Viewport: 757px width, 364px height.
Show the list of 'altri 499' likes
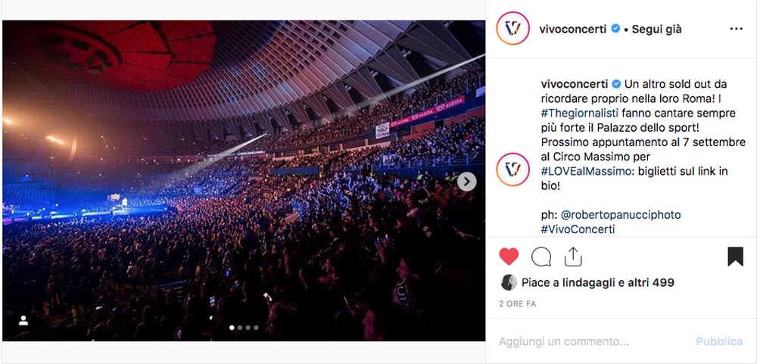[x=651, y=283]
